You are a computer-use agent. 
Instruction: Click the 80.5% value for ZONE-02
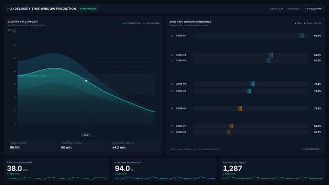click(318, 61)
